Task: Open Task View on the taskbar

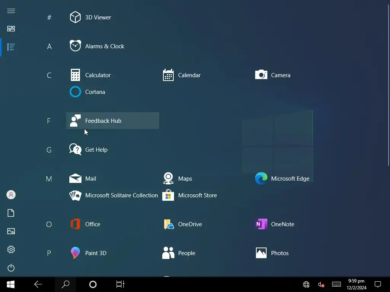Action: 120,284
